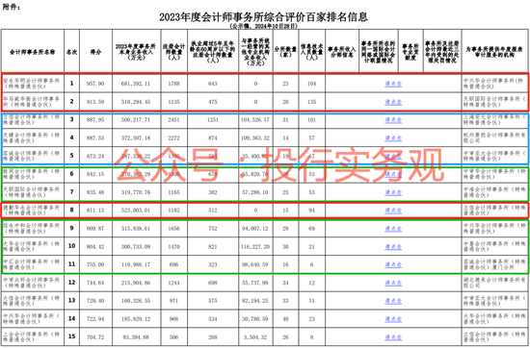530x348 pixels.
Task: Open the 请点击 link in rank 2 row
Action: click(x=393, y=102)
